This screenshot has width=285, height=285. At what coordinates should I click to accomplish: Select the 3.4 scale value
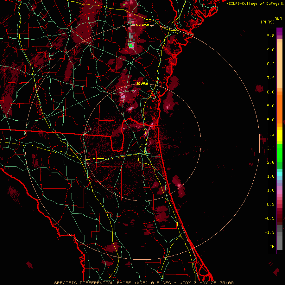click(271, 148)
